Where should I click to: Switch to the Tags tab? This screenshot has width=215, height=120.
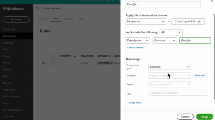click(x=81, y=19)
